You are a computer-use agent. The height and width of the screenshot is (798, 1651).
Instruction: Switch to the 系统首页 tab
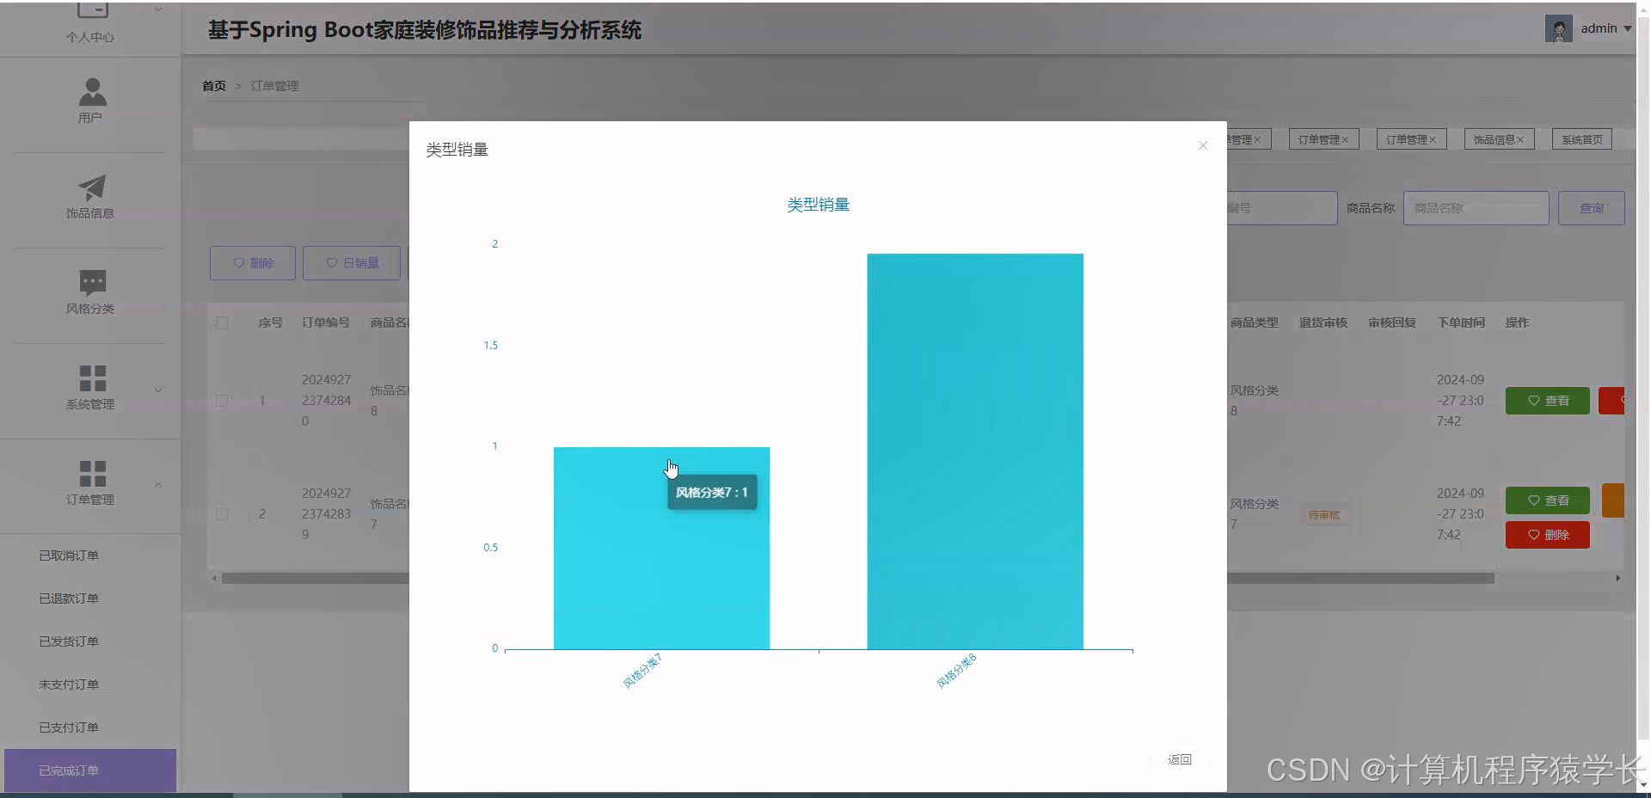(1580, 138)
